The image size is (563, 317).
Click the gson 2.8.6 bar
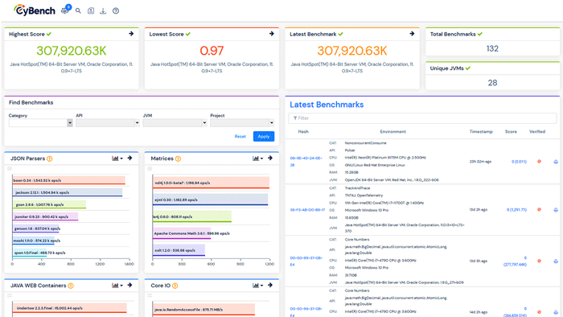click(49, 204)
